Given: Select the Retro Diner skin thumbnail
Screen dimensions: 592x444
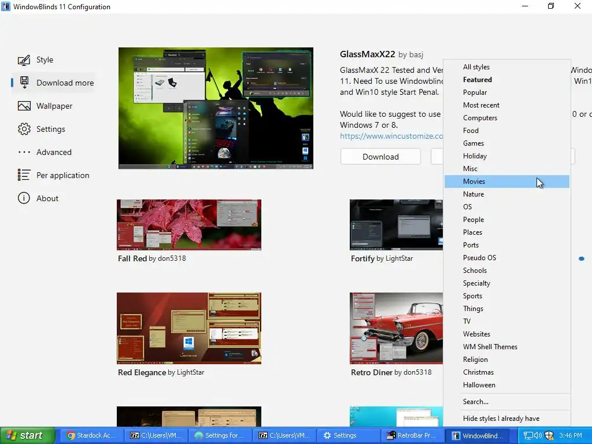Looking at the screenshot, I should tap(396, 328).
